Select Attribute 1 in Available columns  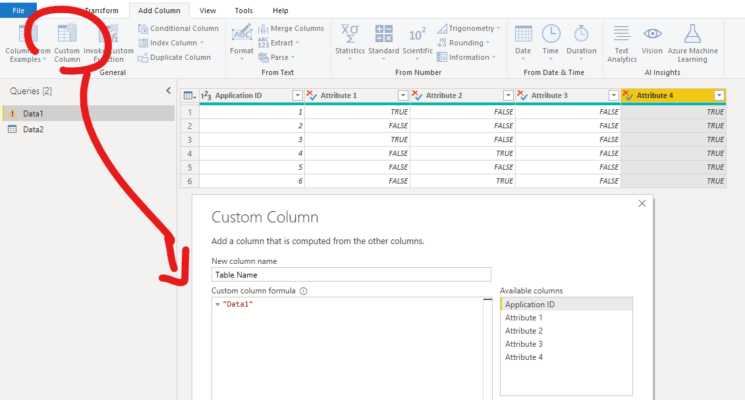[x=566, y=318]
